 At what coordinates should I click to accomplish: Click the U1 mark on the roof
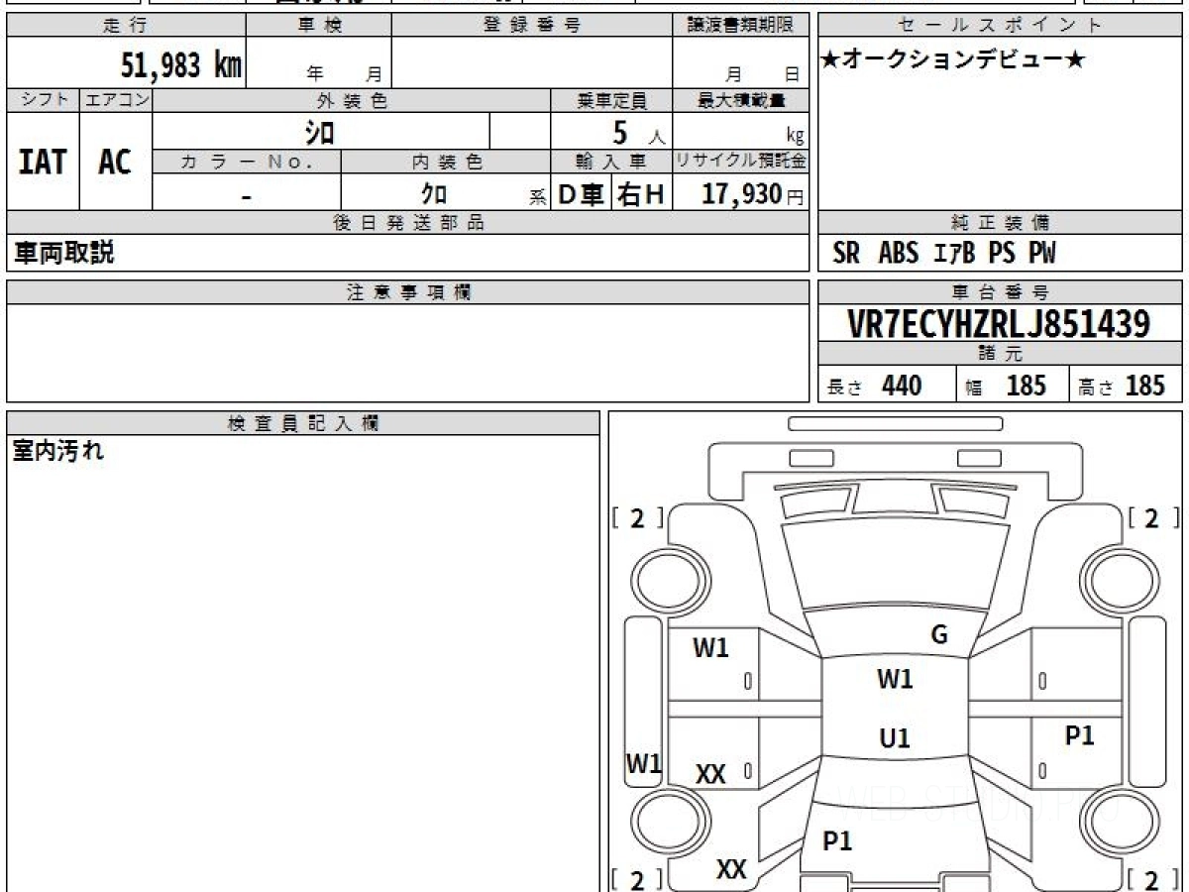(x=895, y=738)
